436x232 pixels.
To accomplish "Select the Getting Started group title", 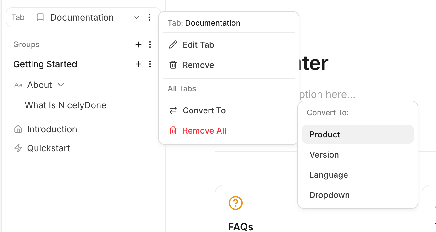I will [x=45, y=64].
